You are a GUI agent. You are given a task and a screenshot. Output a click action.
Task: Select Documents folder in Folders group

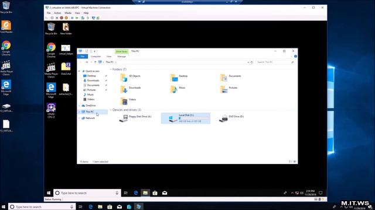(x=230, y=78)
